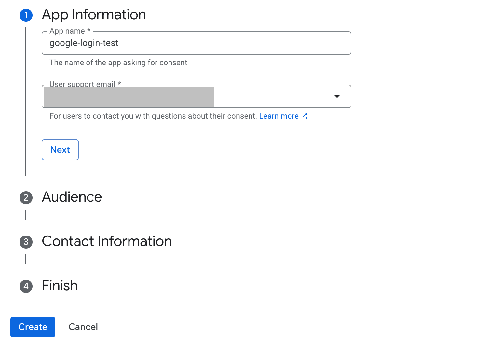Click the User support email dropdown arrow
The height and width of the screenshot is (357, 488).
pos(337,96)
